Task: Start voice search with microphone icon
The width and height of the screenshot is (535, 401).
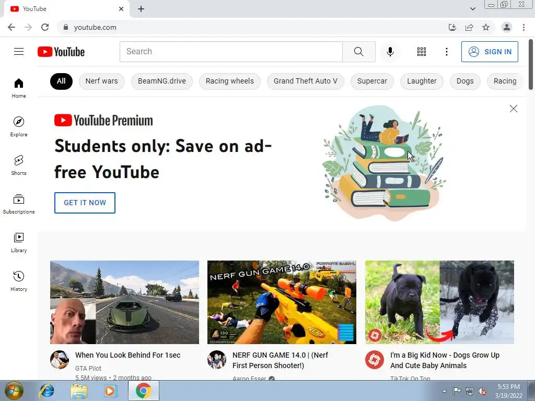Action: (390, 52)
